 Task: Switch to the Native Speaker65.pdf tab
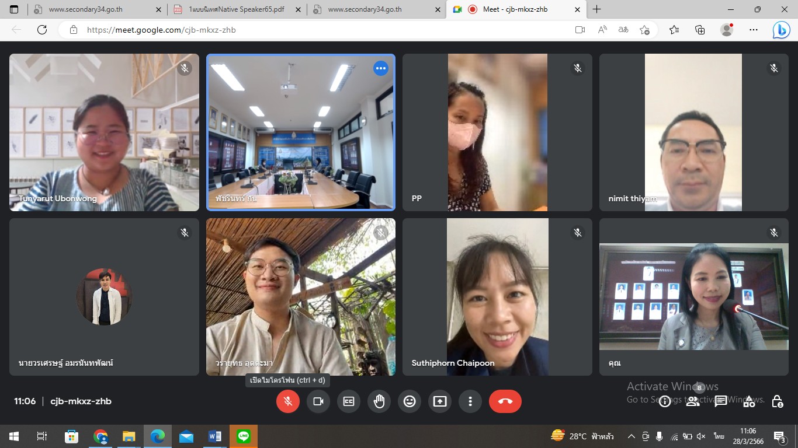[237, 9]
